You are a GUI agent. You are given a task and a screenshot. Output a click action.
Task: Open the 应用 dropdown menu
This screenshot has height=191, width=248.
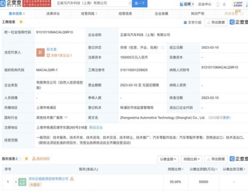pyautogui.click(x=187, y=4)
